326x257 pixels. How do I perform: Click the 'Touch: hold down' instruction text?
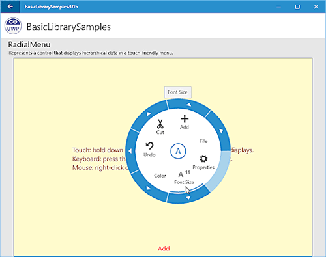[98, 150]
